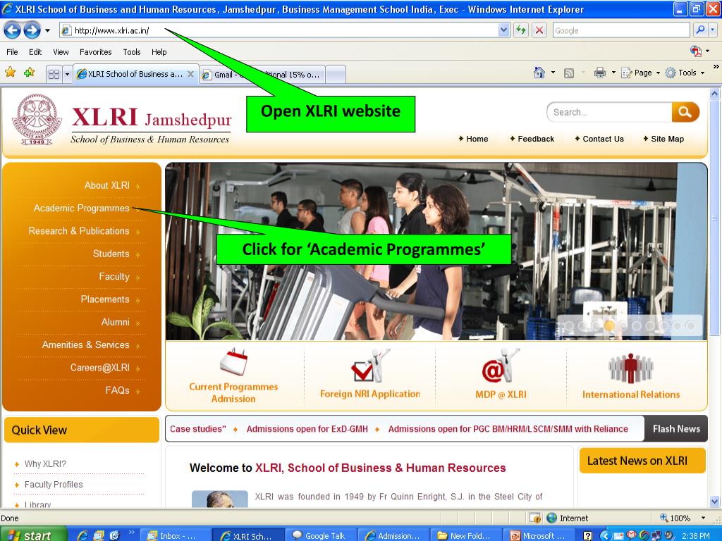722x541 pixels.
Task: Open the Faculty Profiles quick view link
Action: (x=54, y=485)
